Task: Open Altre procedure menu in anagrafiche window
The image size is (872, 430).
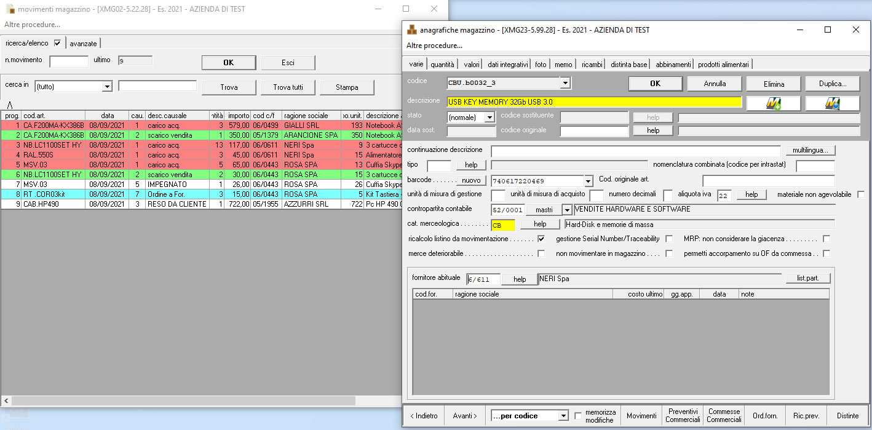Action: [434, 46]
